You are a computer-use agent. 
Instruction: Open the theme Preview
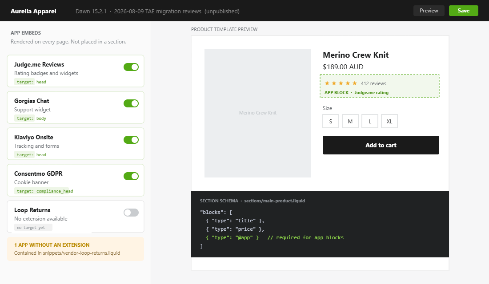pos(429,11)
